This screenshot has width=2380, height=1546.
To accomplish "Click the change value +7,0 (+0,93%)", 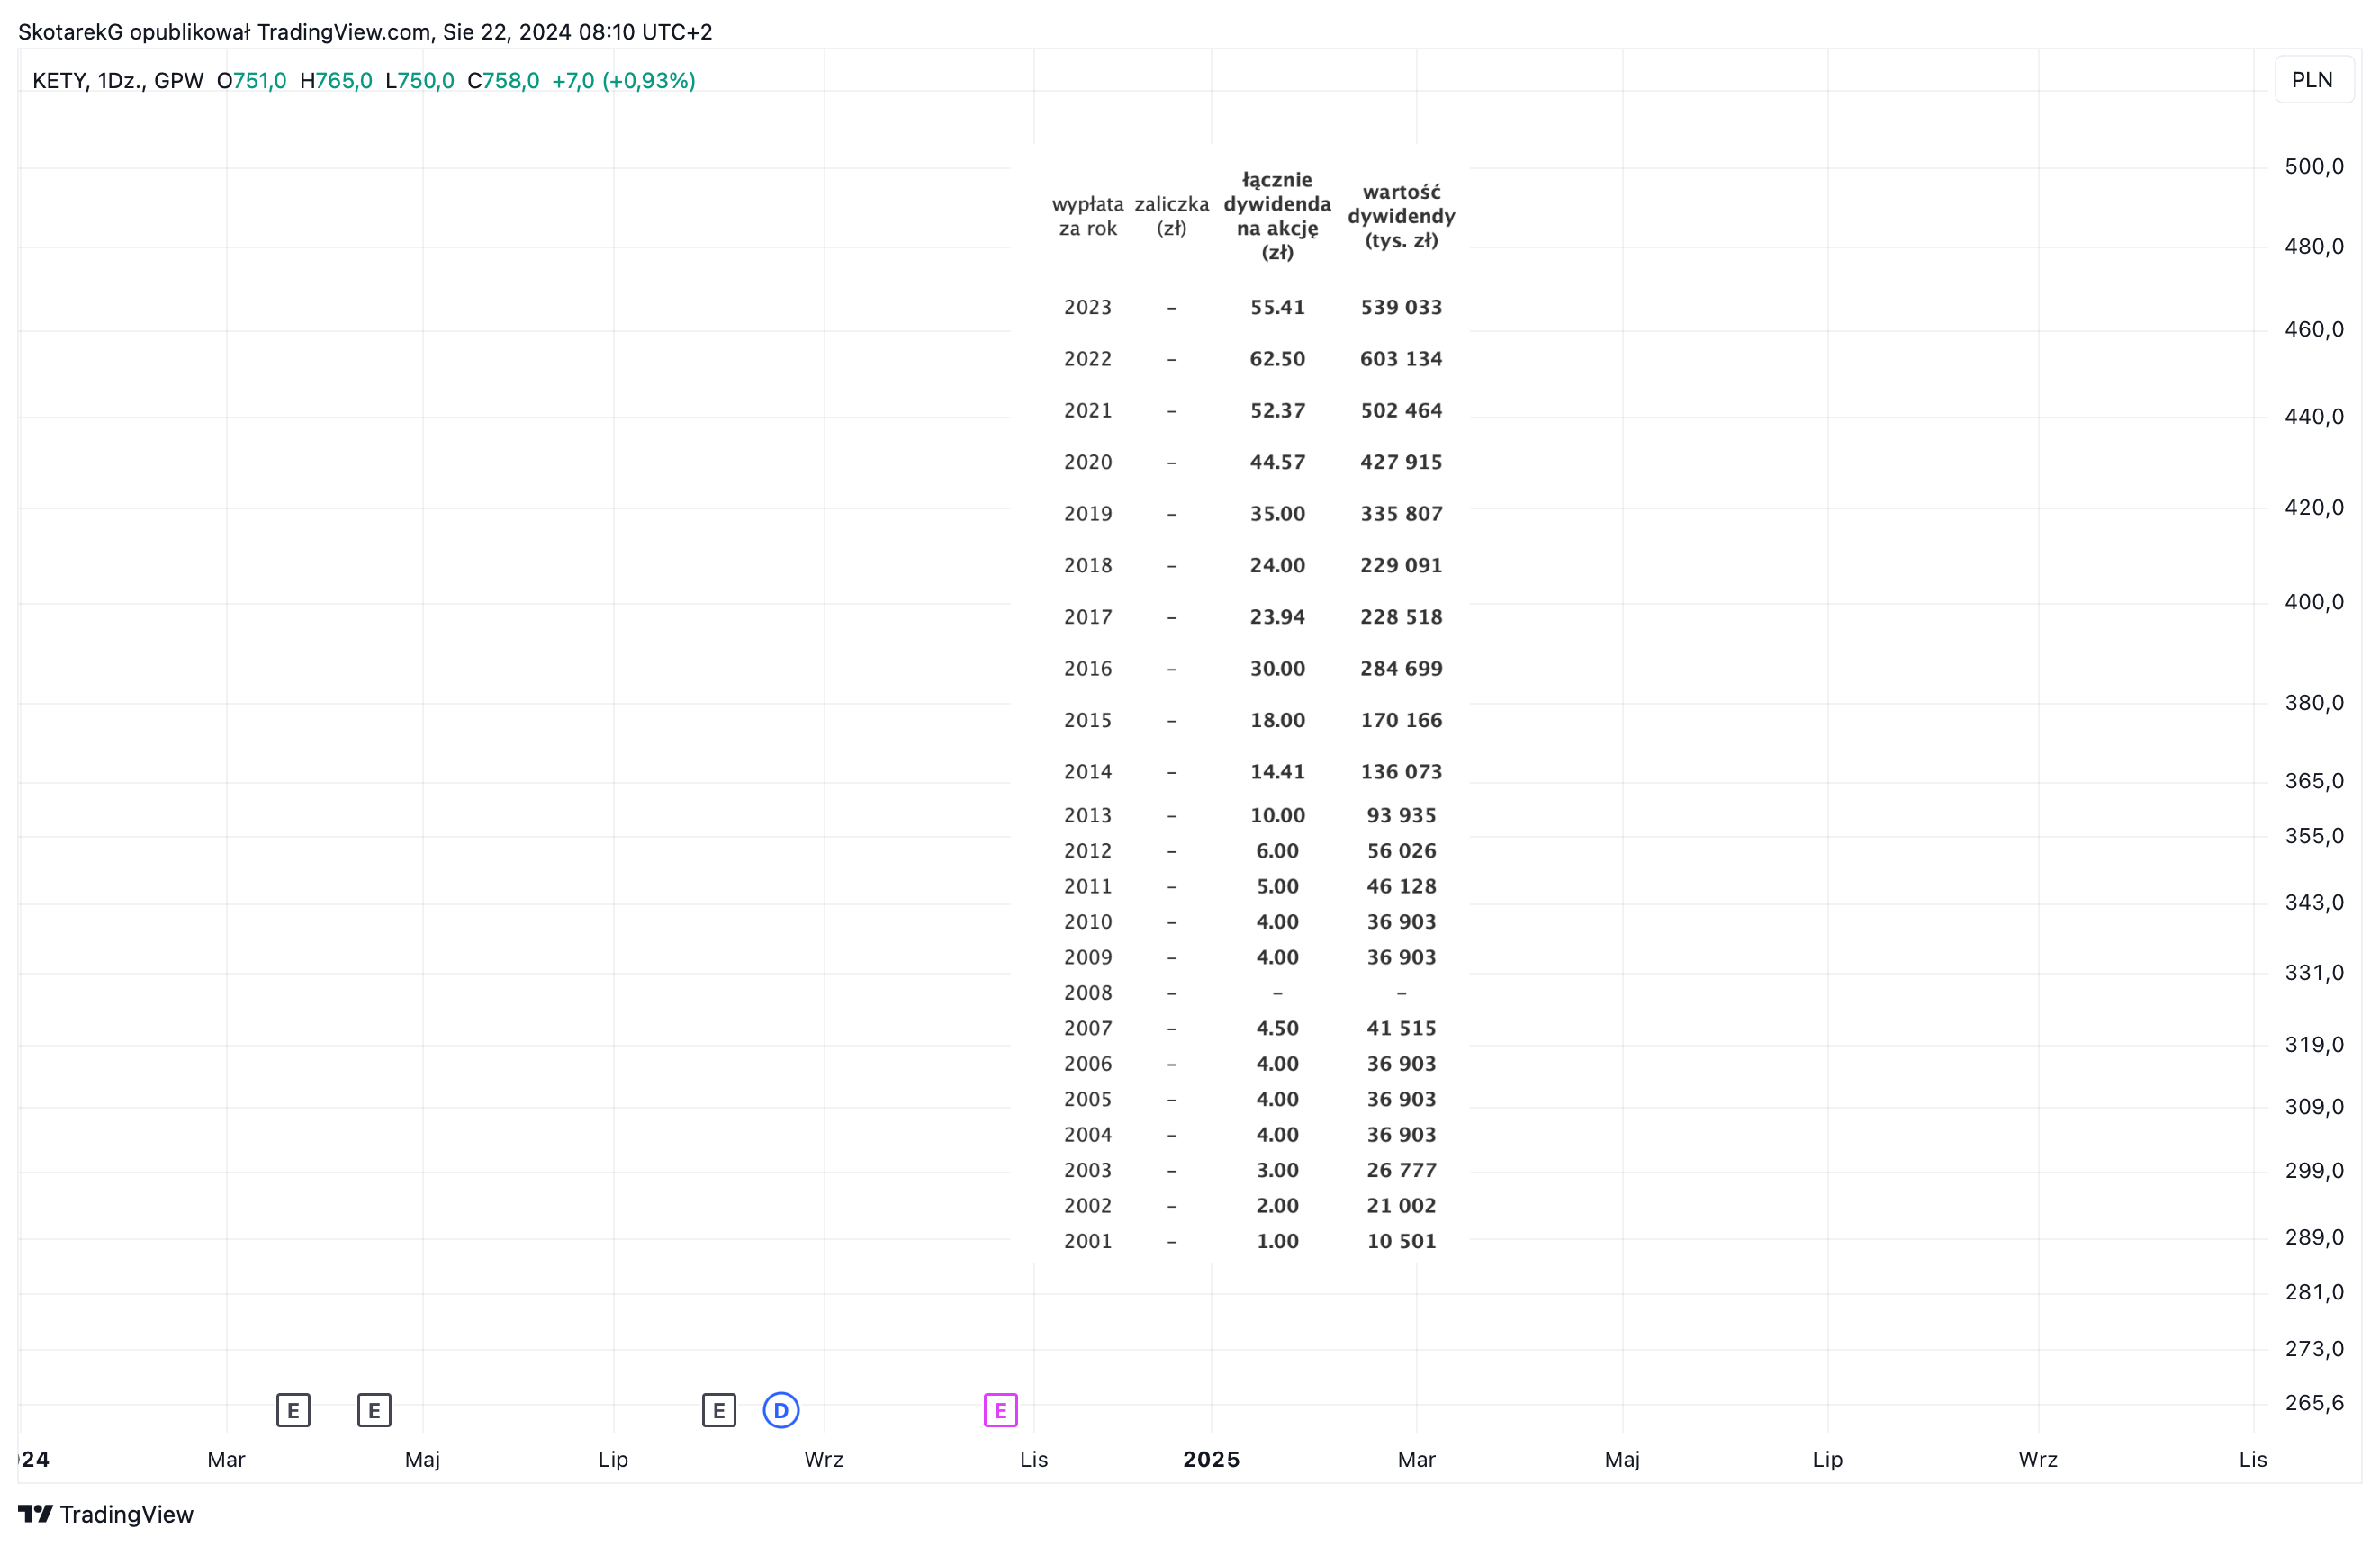I will coord(624,81).
